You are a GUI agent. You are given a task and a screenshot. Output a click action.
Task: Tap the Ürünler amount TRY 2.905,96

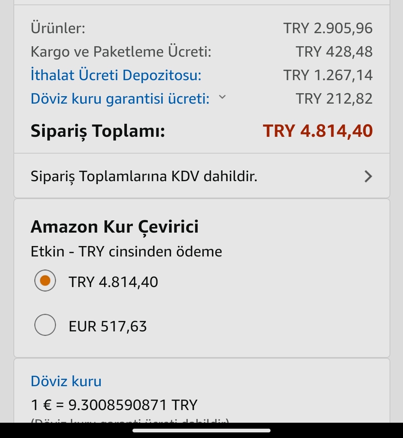click(328, 28)
